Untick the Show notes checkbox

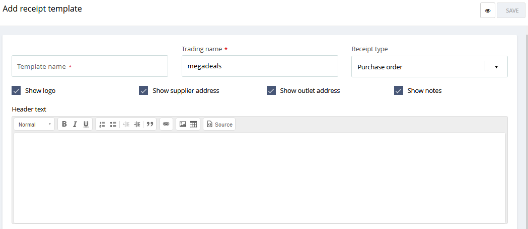(x=399, y=91)
